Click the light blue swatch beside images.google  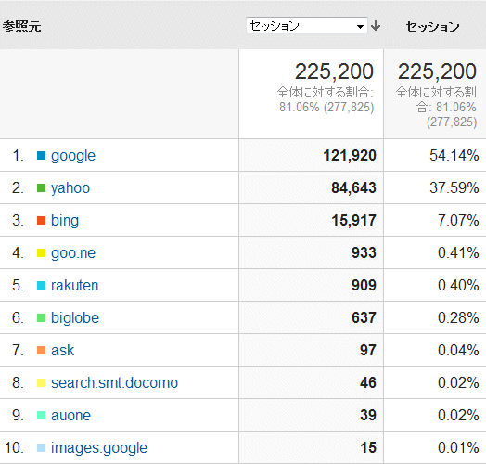(41, 448)
